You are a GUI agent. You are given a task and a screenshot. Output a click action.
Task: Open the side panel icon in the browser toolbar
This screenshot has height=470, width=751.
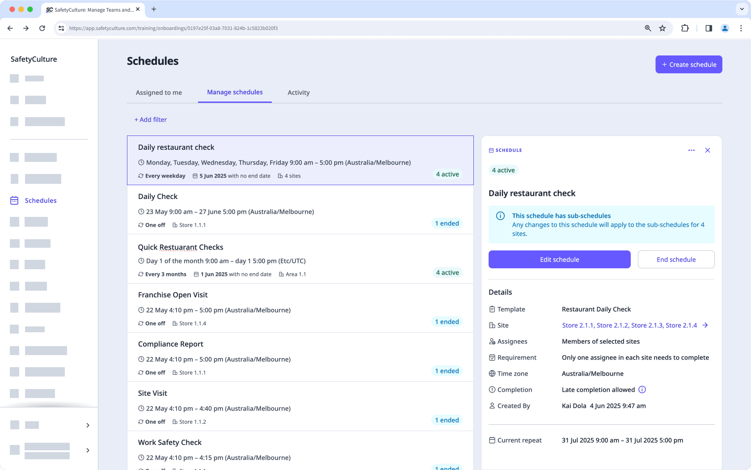coord(708,28)
